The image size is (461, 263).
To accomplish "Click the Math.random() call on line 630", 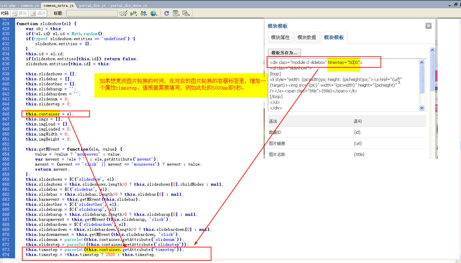I will (x=88, y=34).
